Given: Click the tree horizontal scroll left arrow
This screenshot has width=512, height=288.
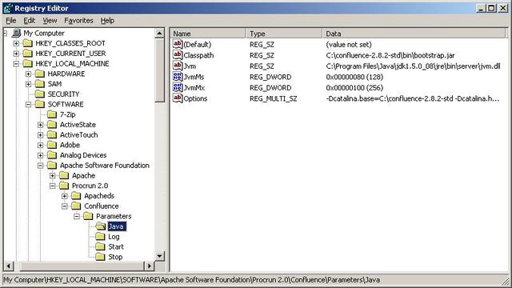Looking at the screenshot, I should 9,266.
